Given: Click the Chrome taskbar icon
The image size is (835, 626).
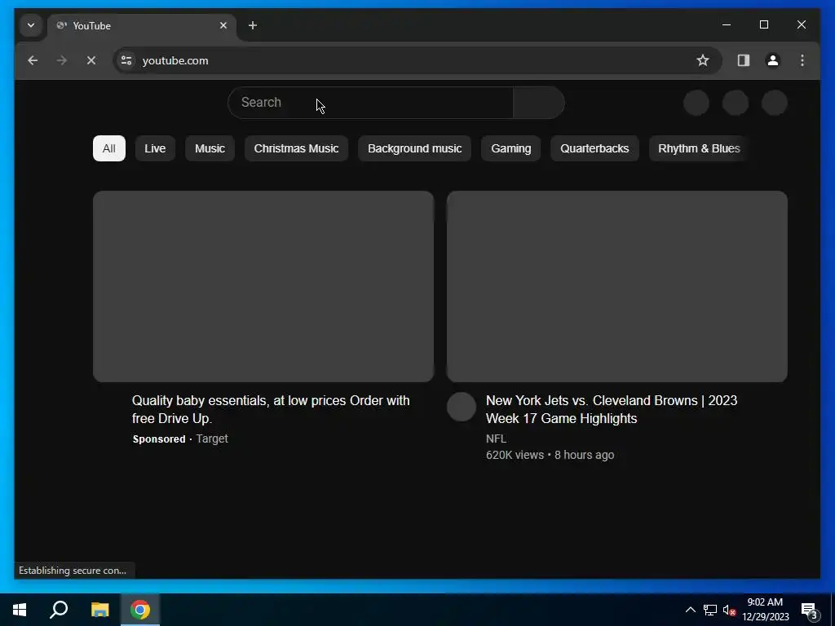Looking at the screenshot, I should coord(140,610).
